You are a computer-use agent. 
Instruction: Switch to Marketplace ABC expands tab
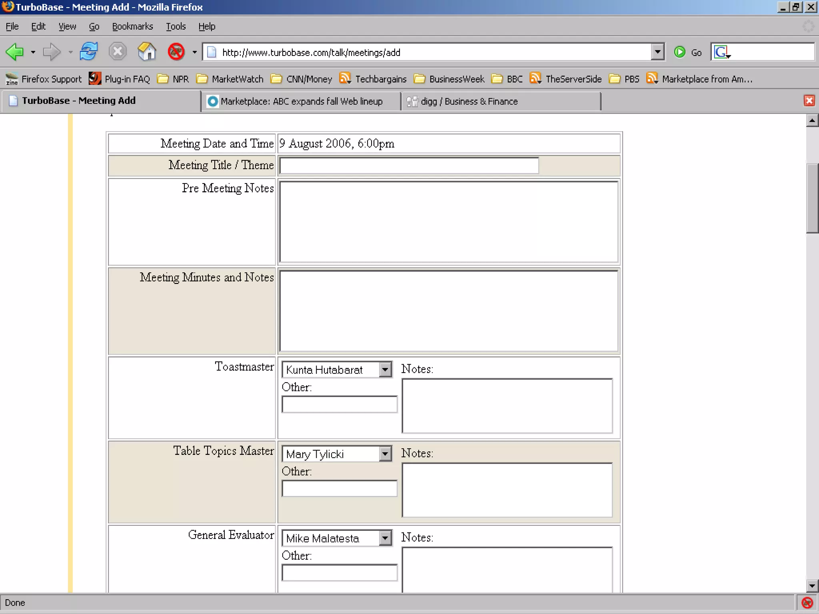[x=301, y=102]
